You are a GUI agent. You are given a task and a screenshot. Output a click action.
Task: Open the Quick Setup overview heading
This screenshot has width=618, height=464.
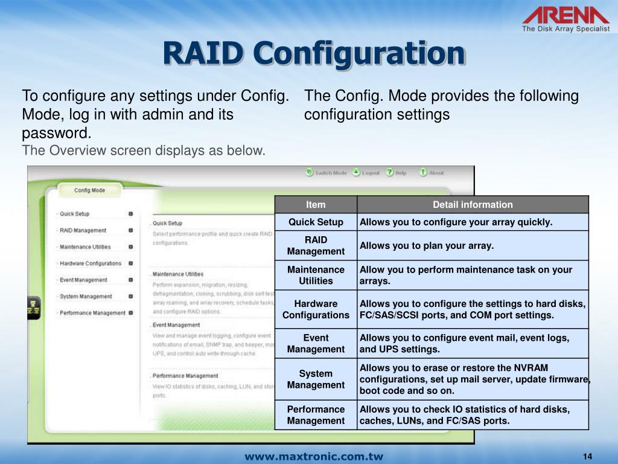click(x=167, y=224)
